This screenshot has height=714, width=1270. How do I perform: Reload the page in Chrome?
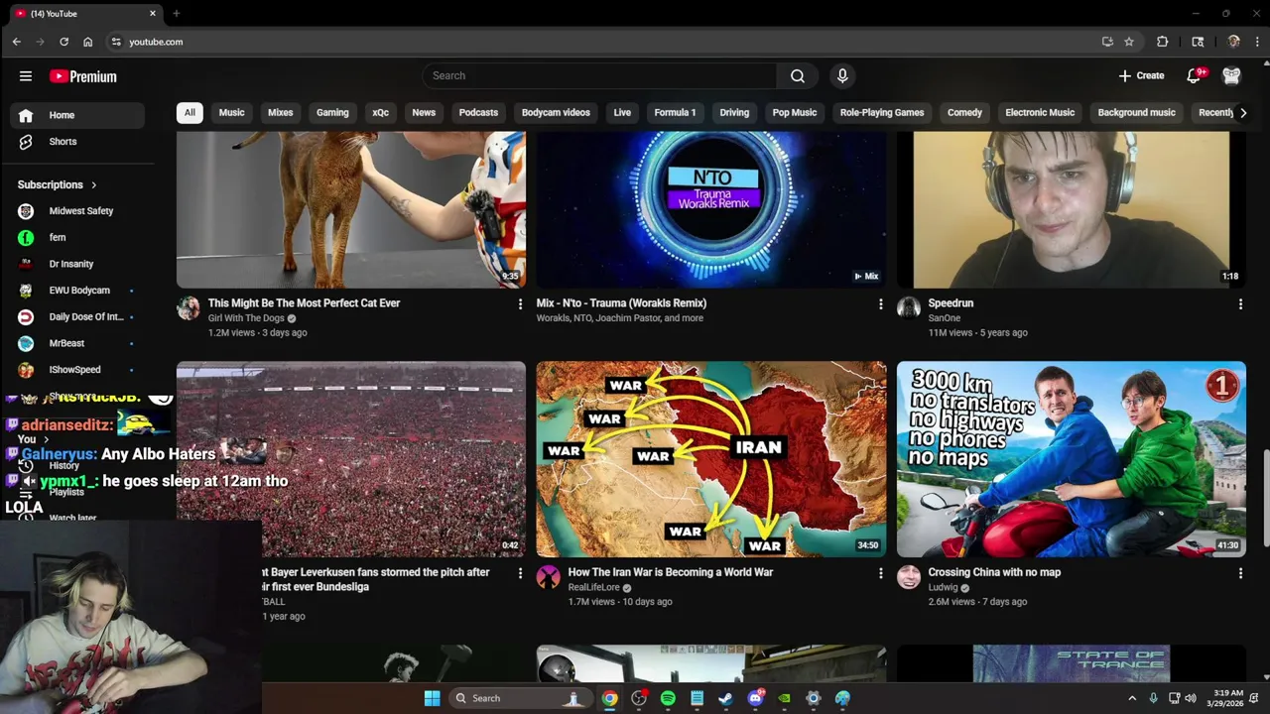point(63,42)
